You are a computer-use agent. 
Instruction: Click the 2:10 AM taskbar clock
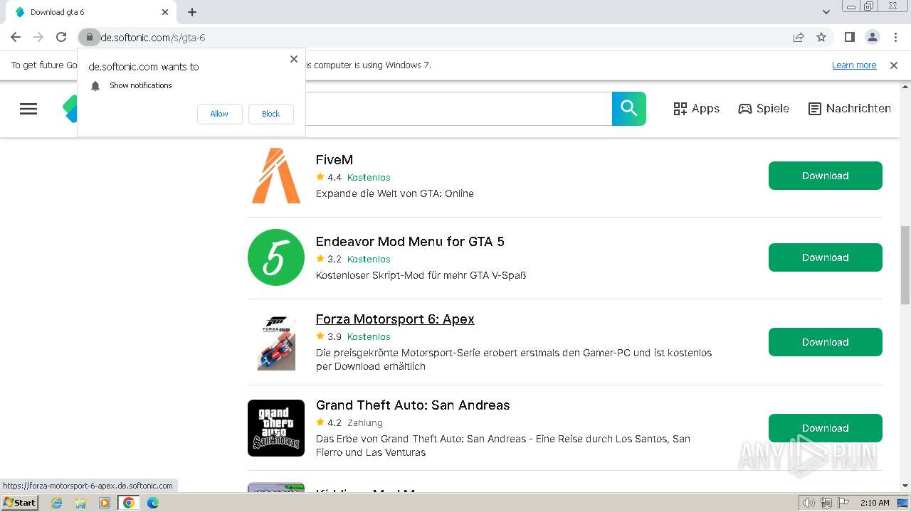pyautogui.click(x=875, y=503)
